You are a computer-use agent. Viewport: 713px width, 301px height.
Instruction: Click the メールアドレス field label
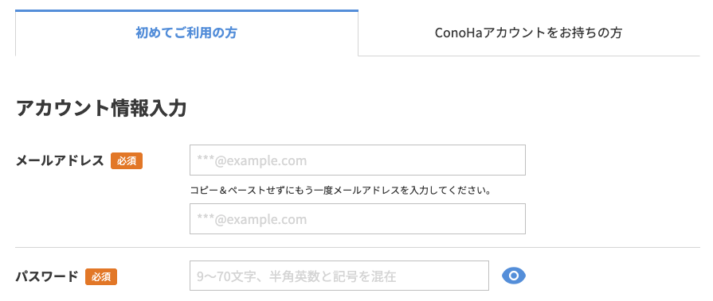click(x=60, y=161)
